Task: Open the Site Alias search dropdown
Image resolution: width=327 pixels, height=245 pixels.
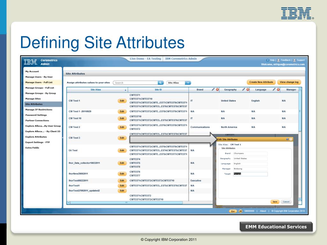Action: 188,83
